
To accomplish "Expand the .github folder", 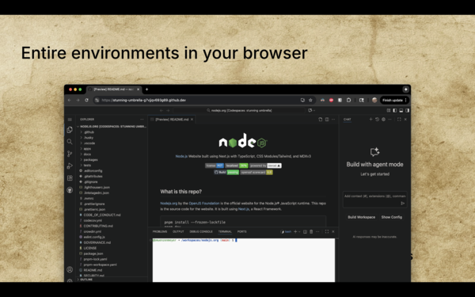I will [89, 132].
